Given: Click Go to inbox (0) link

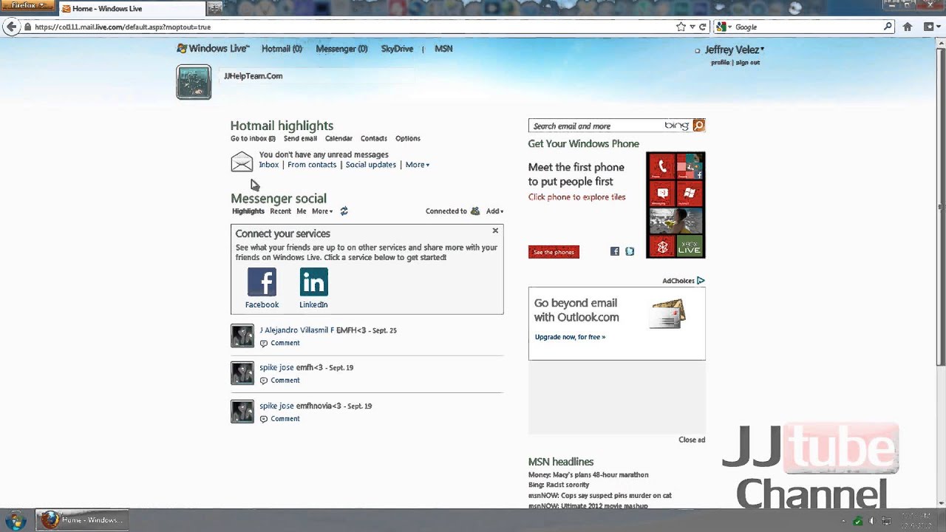Looking at the screenshot, I should [253, 139].
